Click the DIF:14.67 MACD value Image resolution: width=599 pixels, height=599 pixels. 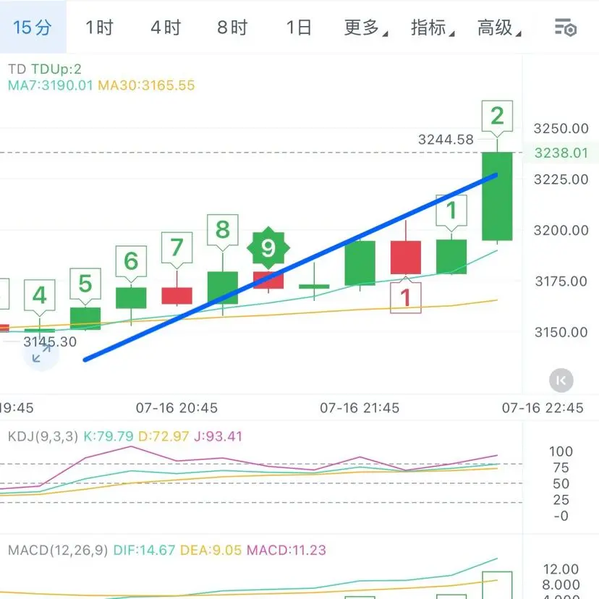[x=144, y=550]
